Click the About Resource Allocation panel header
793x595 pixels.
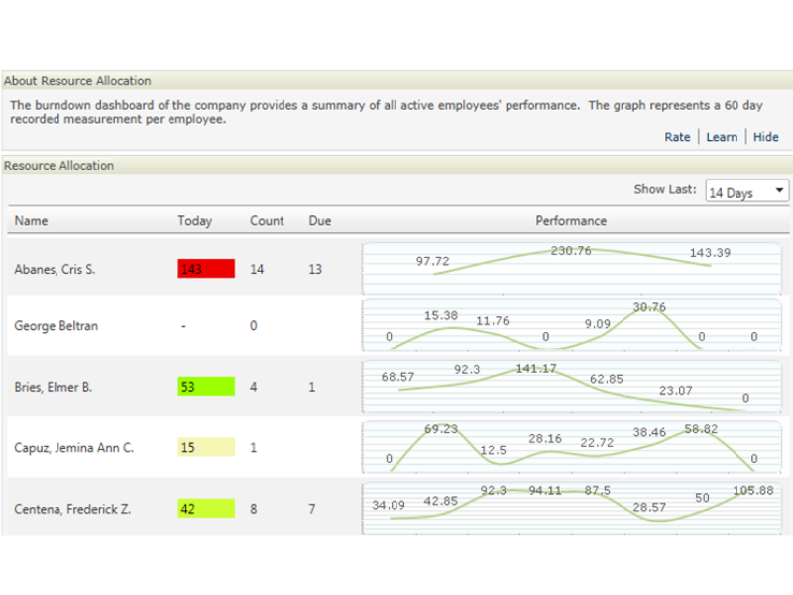click(397, 81)
